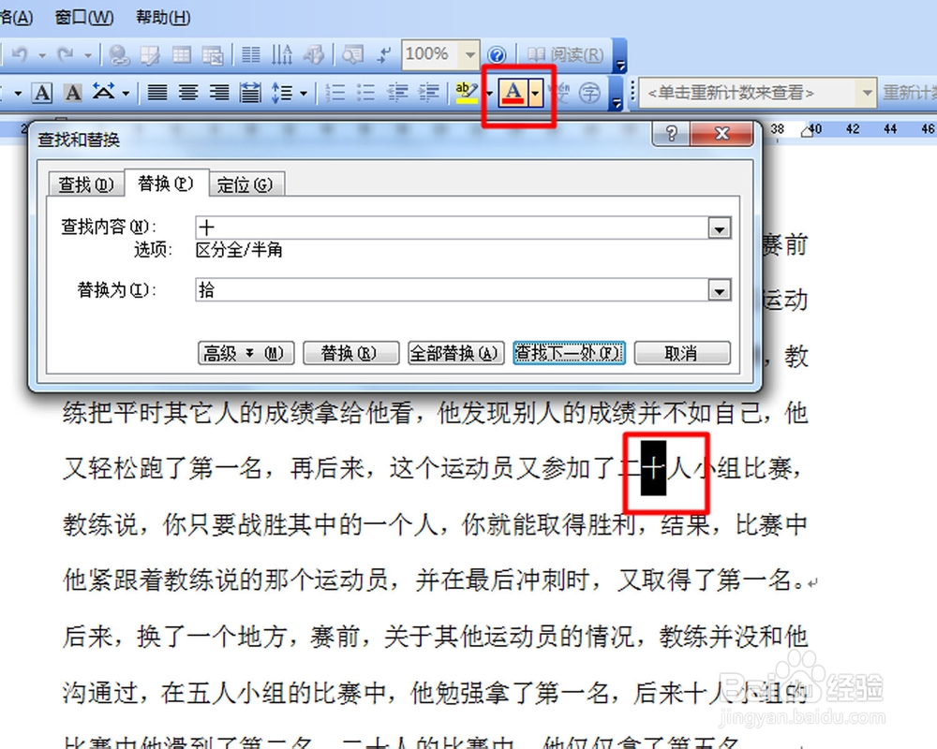Toggle the Drawing toolbar icon

click(x=313, y=55)
